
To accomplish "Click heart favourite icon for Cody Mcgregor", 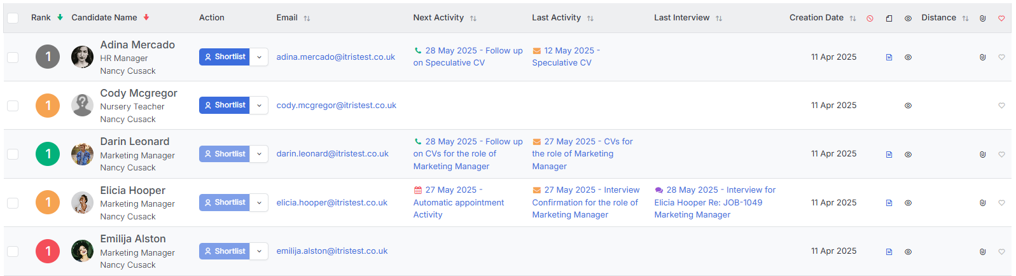I will click(x=1001, y=106).
